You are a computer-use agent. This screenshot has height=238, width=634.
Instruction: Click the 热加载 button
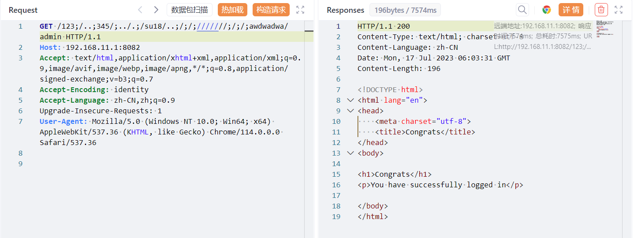coord(232,10)
